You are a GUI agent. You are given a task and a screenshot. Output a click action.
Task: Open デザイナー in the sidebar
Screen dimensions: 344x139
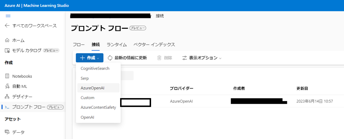click(22, 97)
